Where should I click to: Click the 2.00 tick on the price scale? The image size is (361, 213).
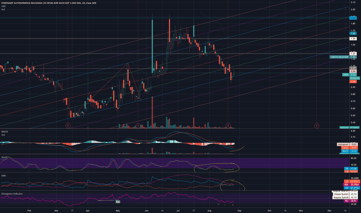pos(353,9)
